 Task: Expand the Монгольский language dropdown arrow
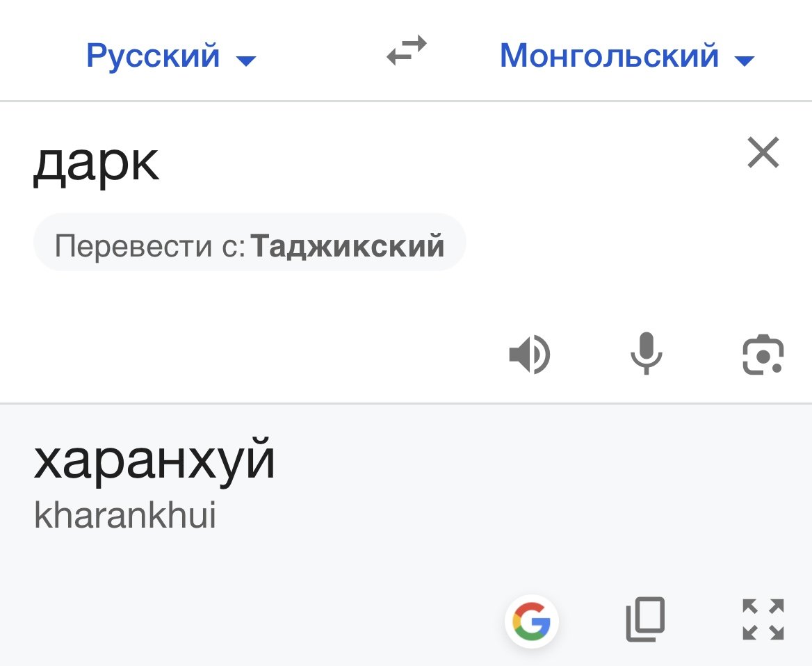[x=744, y=61]
